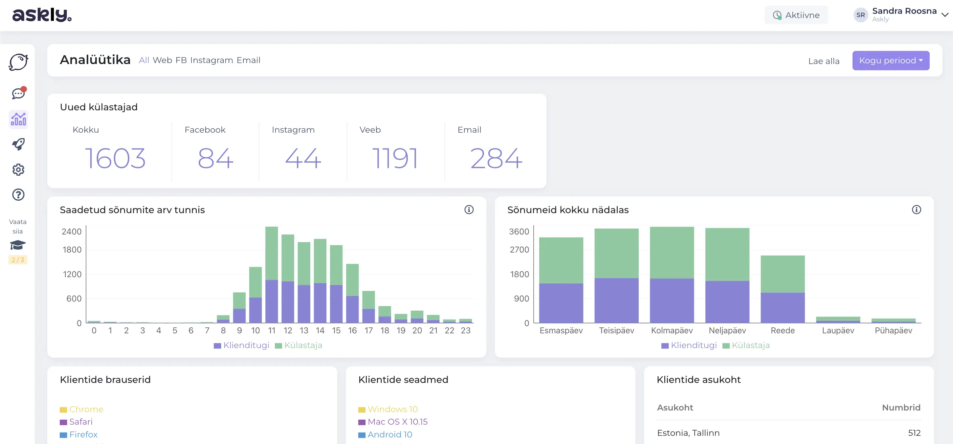Switch to the Instagram analytics tab

coord(211,60)
